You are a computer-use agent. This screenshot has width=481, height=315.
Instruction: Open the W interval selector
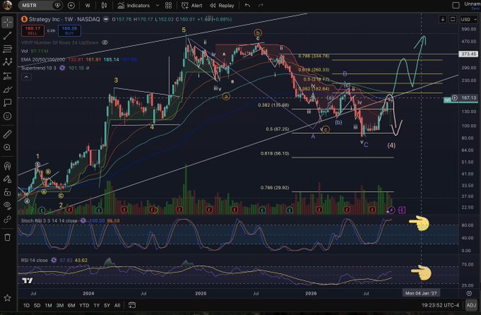click(88, 5)
